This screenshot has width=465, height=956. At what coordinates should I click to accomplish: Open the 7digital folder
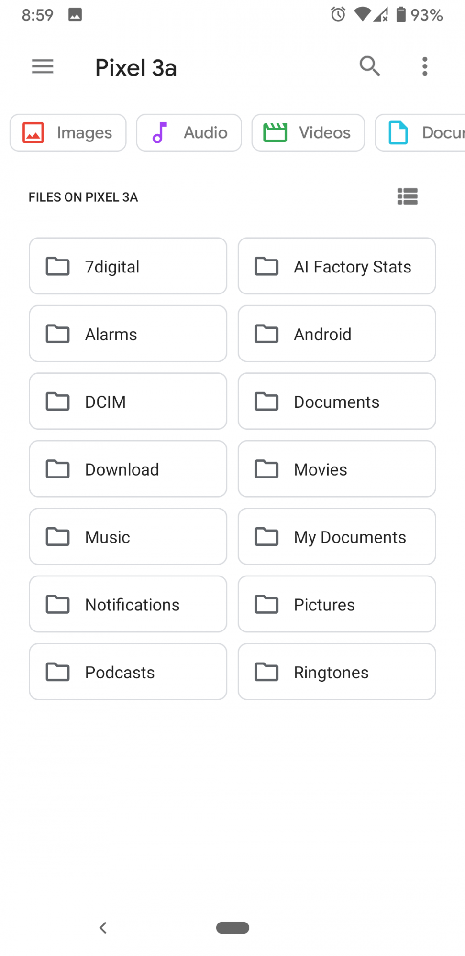128,266
